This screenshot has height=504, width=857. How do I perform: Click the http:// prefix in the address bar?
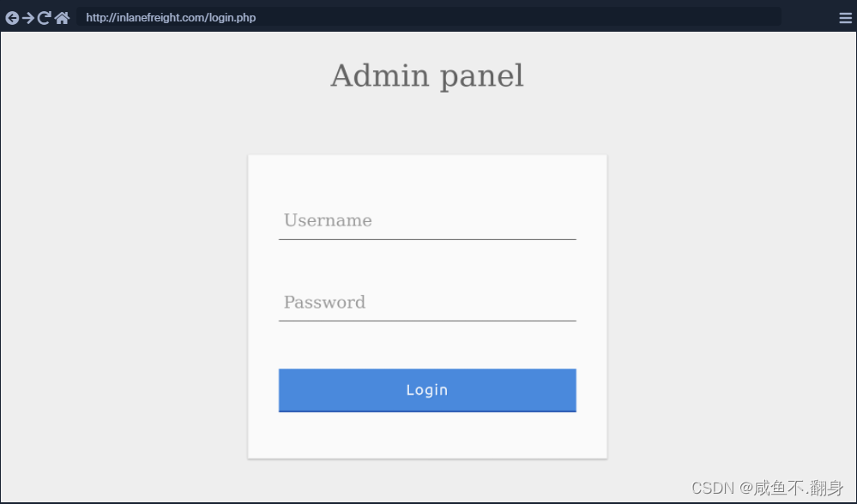point(100,18)
